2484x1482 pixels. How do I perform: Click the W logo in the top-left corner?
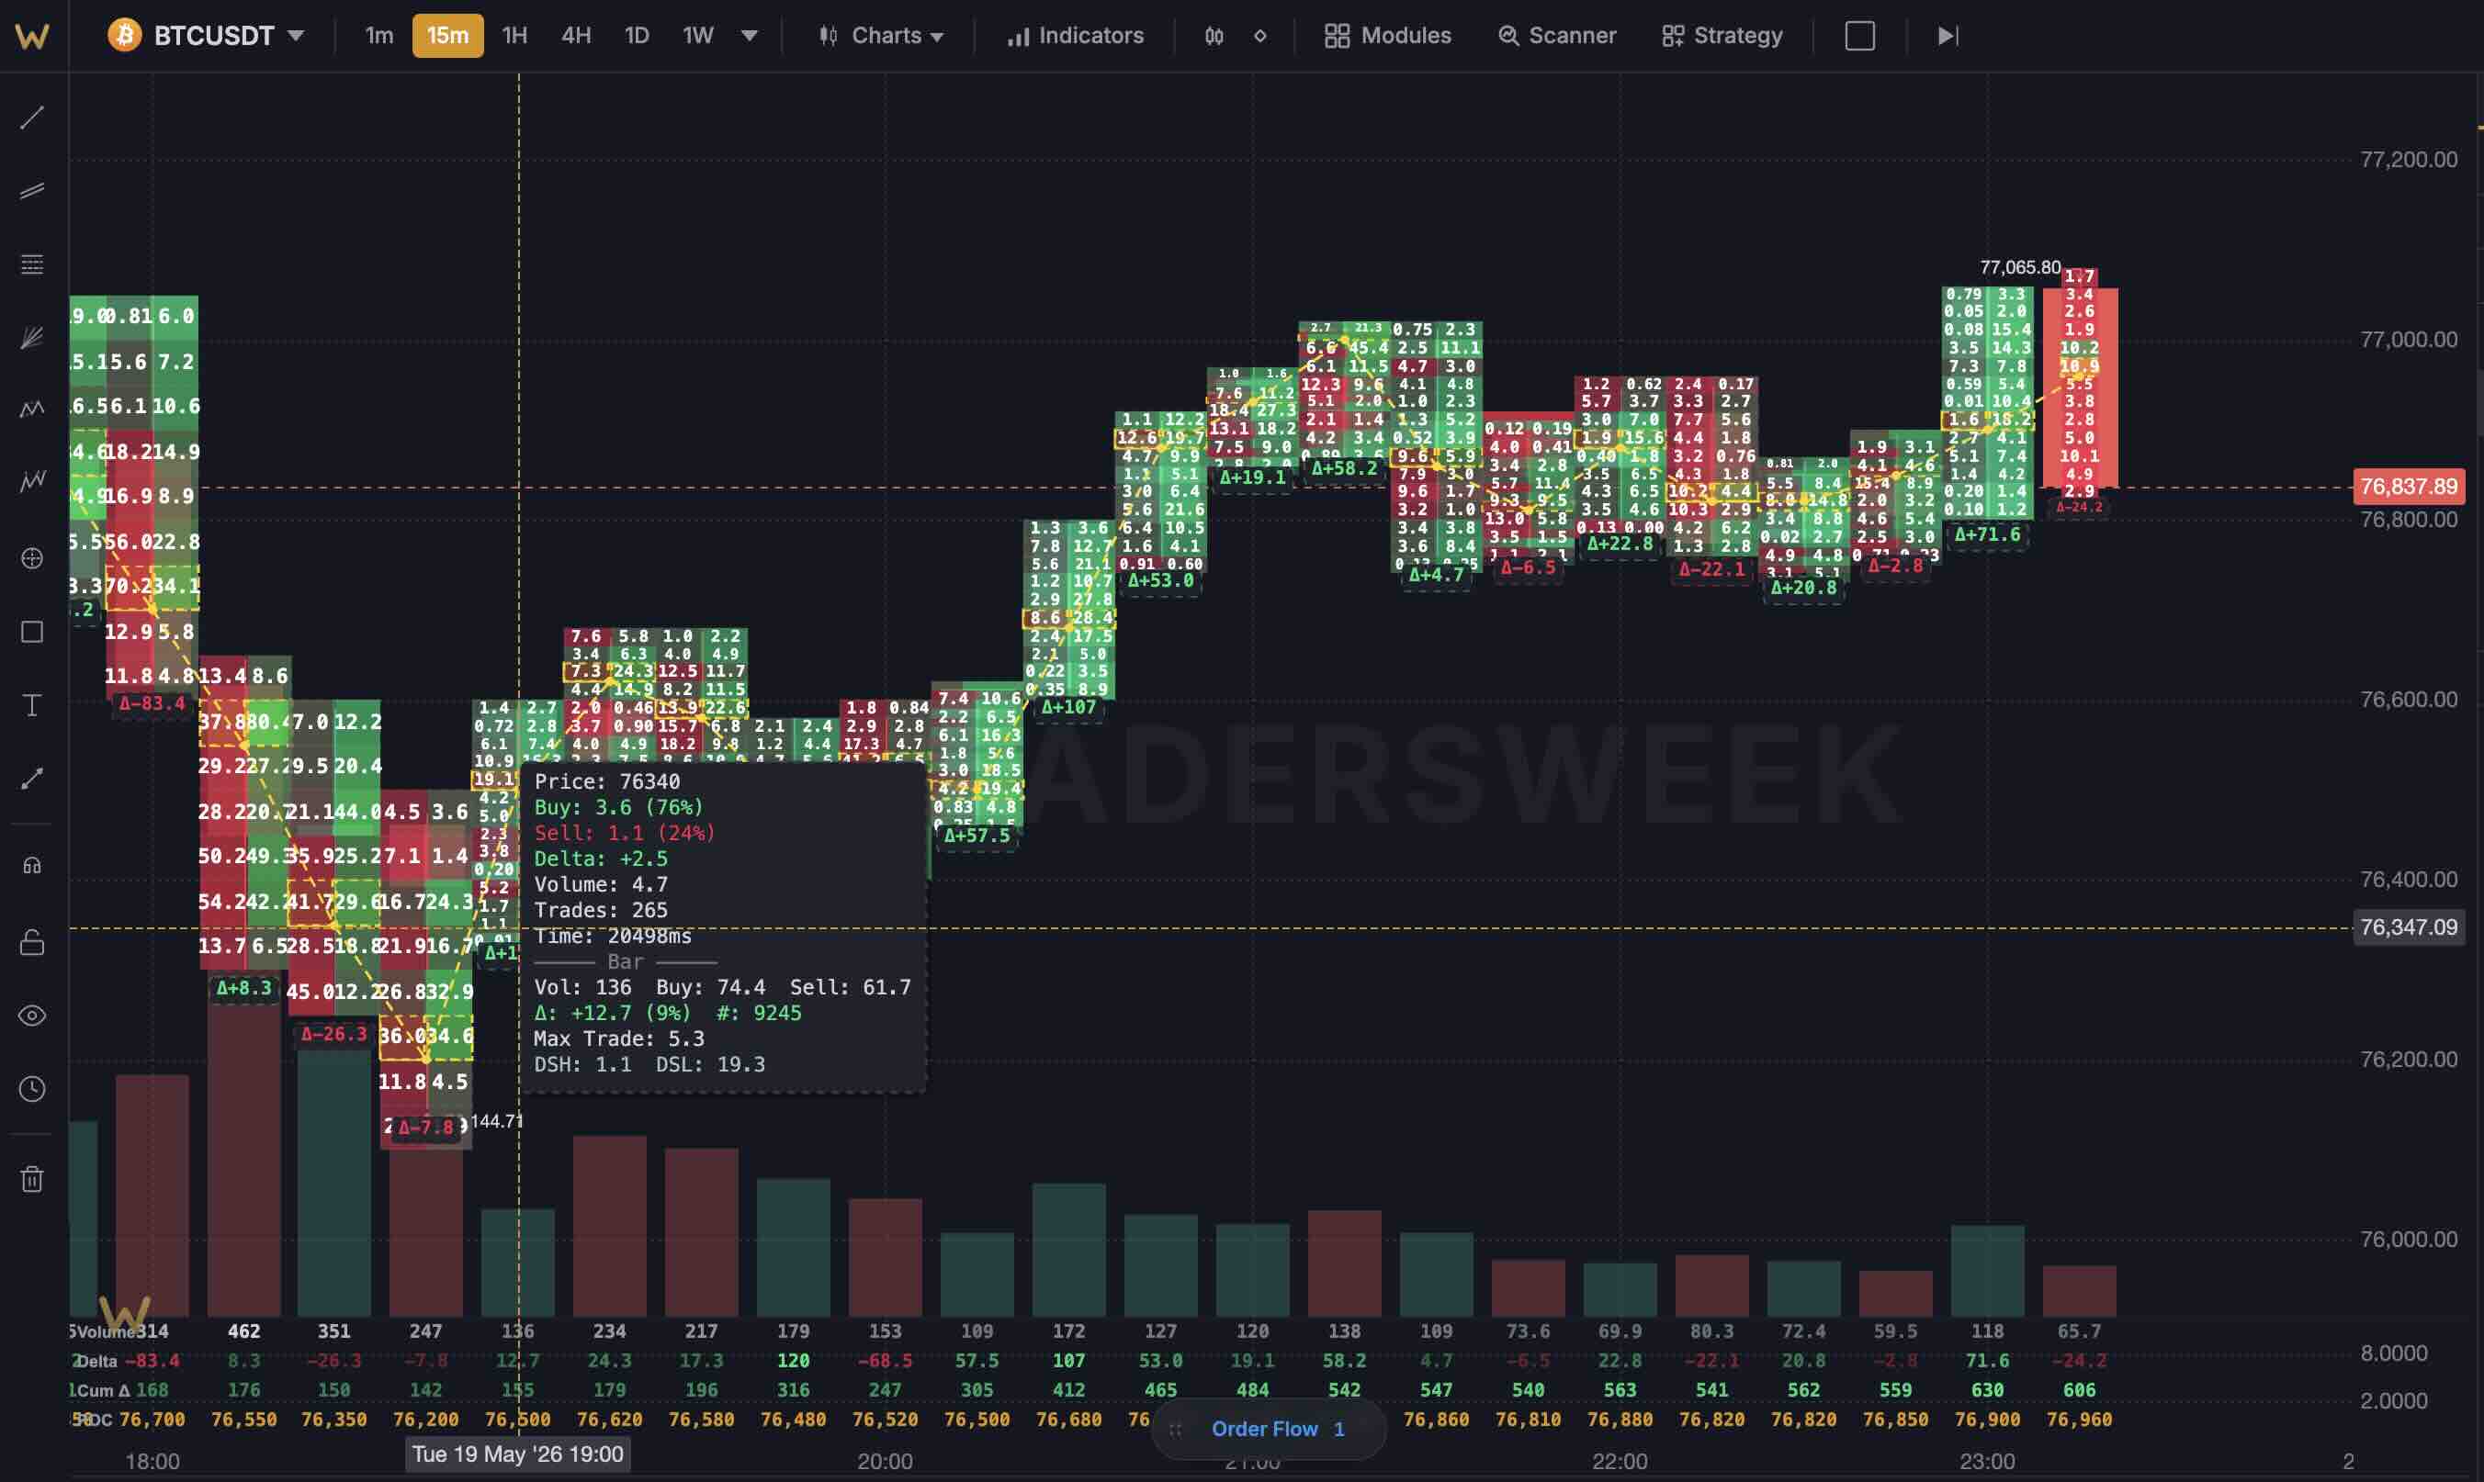pyautogui.click(x=32, y=36)
